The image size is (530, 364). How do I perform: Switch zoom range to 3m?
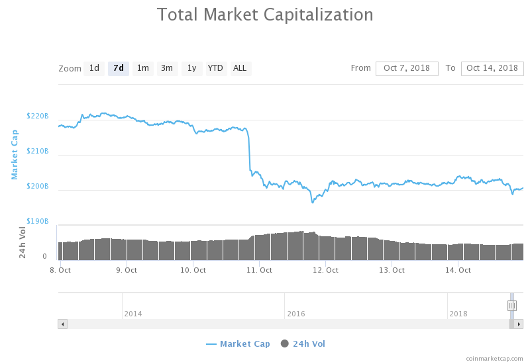coord(167,68)
